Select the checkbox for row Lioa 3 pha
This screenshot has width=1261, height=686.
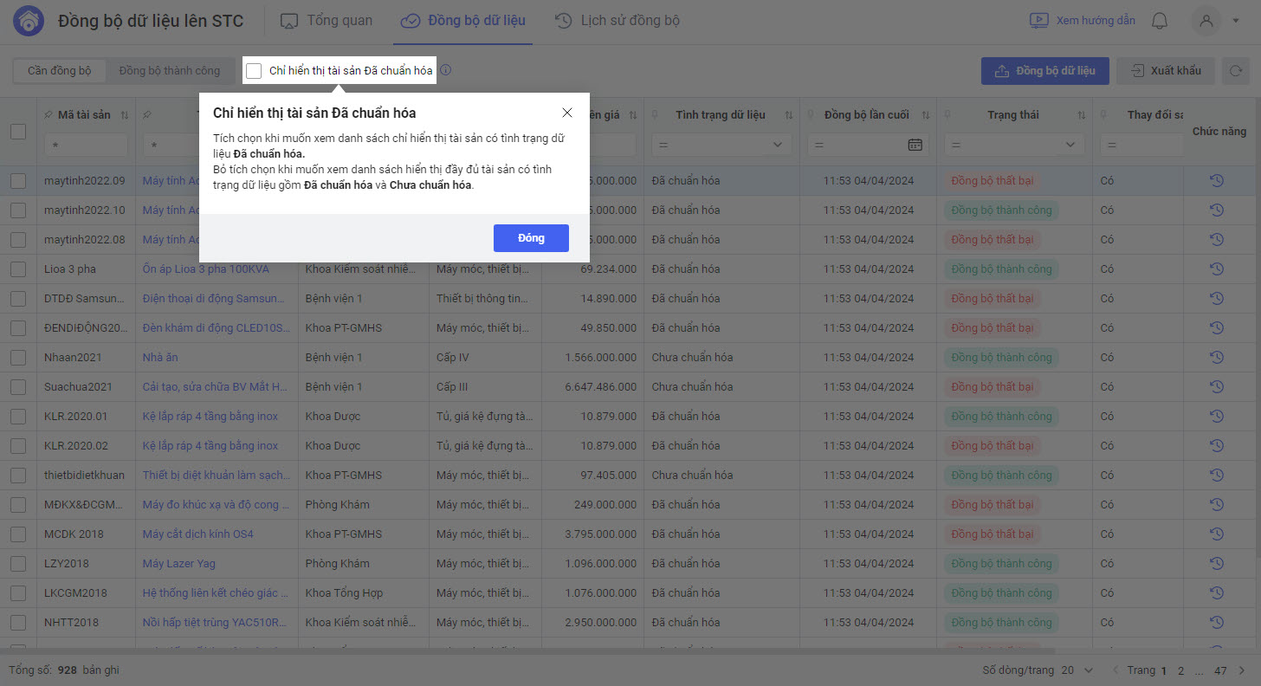click(18, 269)
